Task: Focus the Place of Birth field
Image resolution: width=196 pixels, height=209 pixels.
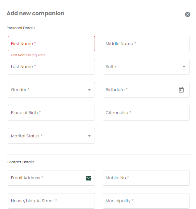Action: pyautogui.click(x=51, y=113)
